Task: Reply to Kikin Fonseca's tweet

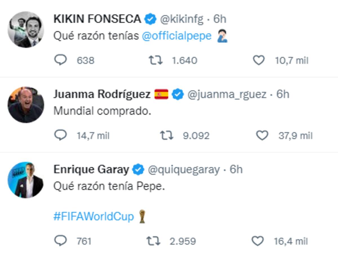Action: [60, 60]
